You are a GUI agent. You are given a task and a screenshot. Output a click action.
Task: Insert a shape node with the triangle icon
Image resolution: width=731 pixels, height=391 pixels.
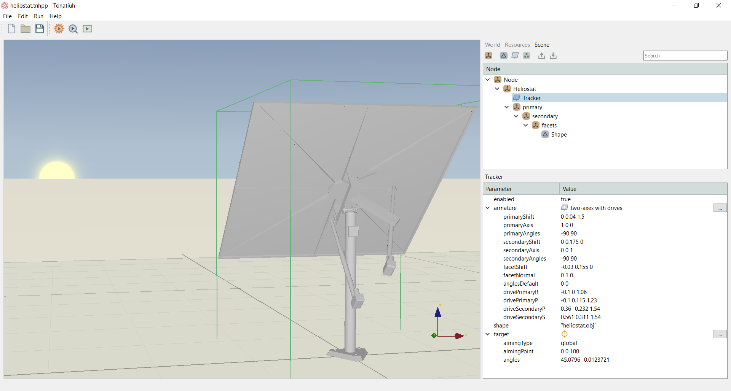click(504, 56)
